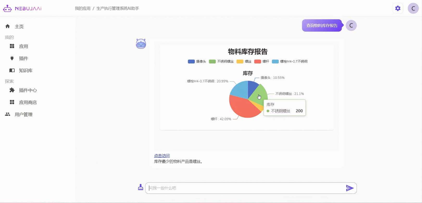
Task: Click the knowledge base book icon
Action: [12, 71]
